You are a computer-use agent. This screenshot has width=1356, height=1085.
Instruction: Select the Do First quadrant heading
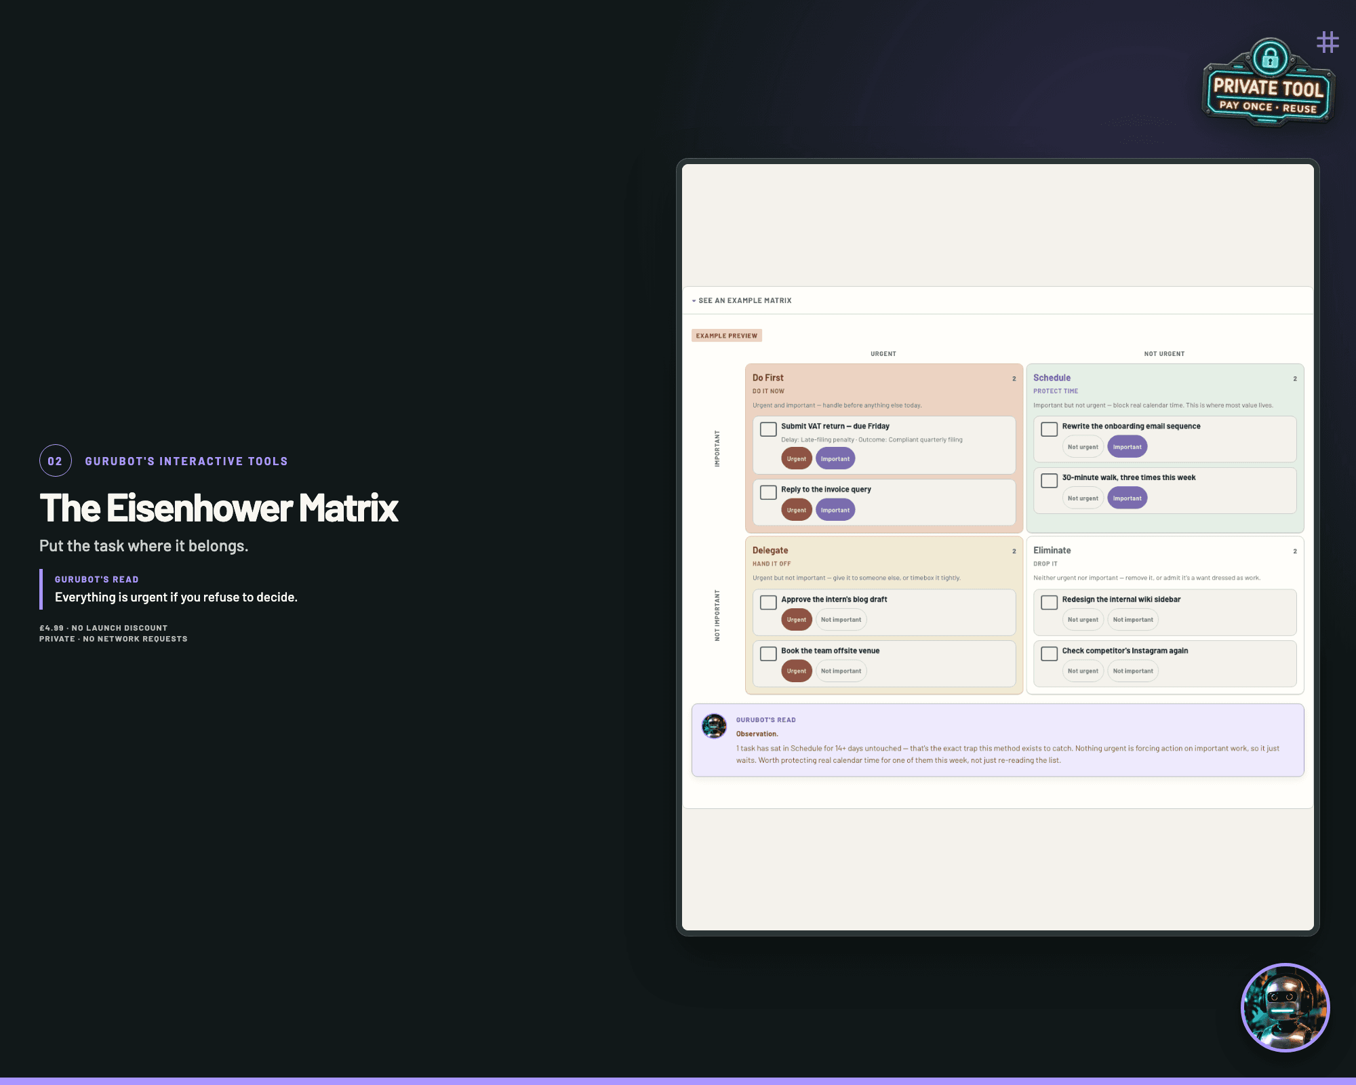coord(767,378)
